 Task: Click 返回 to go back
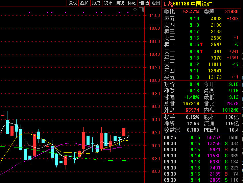tap(155, 3)
